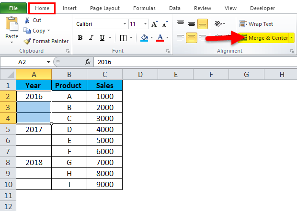Viewport: 297px width, 211px height.
Task: Open the Review tab
Action: [x=203, y=8]
